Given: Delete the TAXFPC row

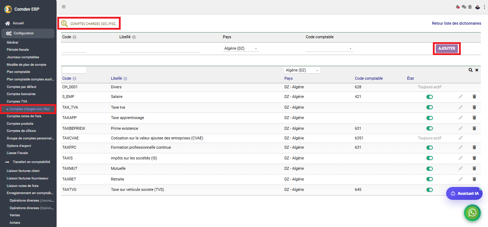Looking at the screenshot, I should (x=474, y=147).
